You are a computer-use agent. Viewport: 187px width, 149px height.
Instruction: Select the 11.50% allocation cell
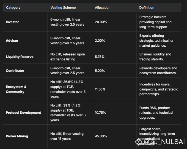pyautogui.click(x=100, y=89)
